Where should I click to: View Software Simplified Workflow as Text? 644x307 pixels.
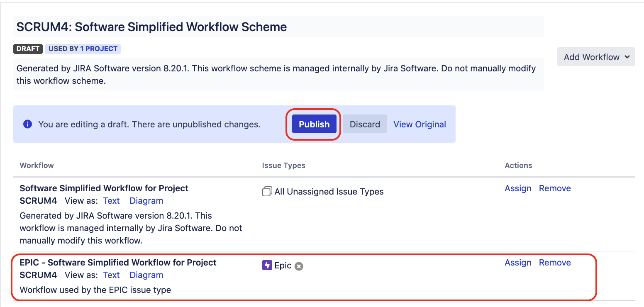[x=111, y=201]
